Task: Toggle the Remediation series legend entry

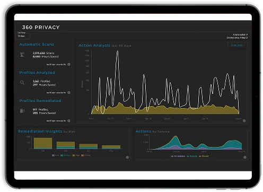Action: tap(178, 156)
